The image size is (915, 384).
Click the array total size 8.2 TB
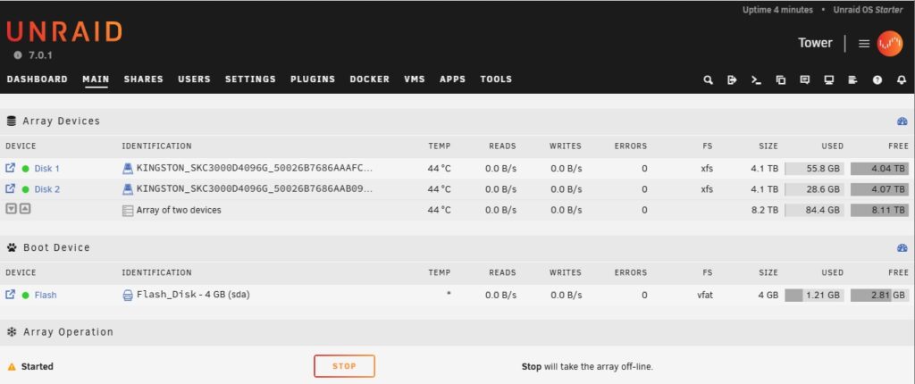(x=765, y=210)
